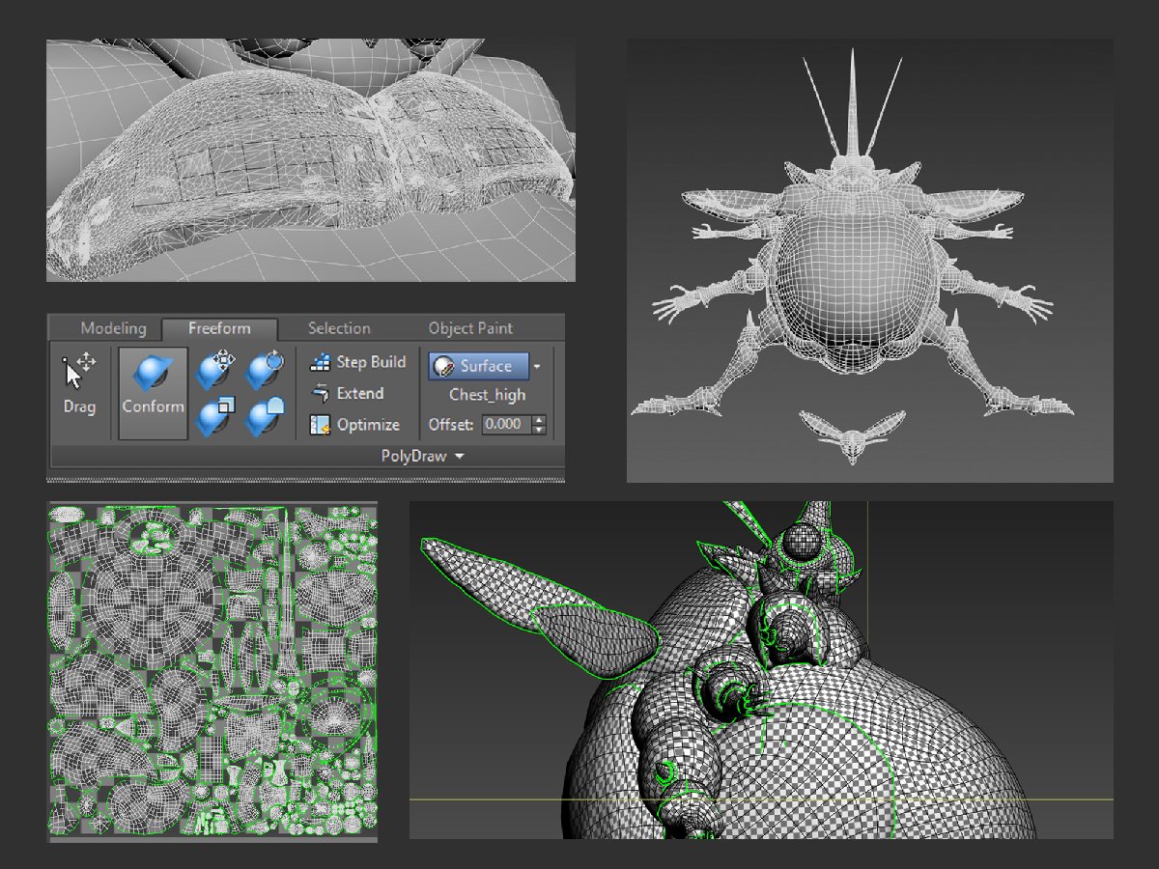Toggle the Surface draw-on mode

[478, 366]
